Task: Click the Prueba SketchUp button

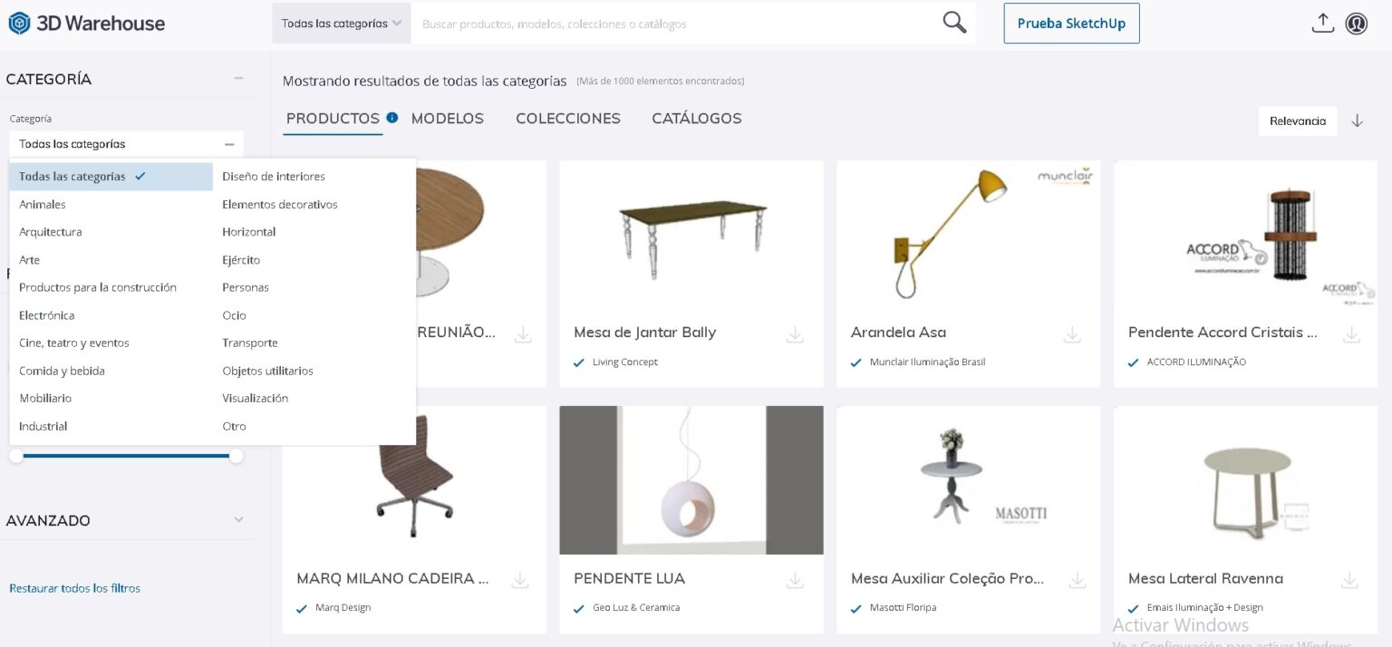Action: pos(1071,23)
